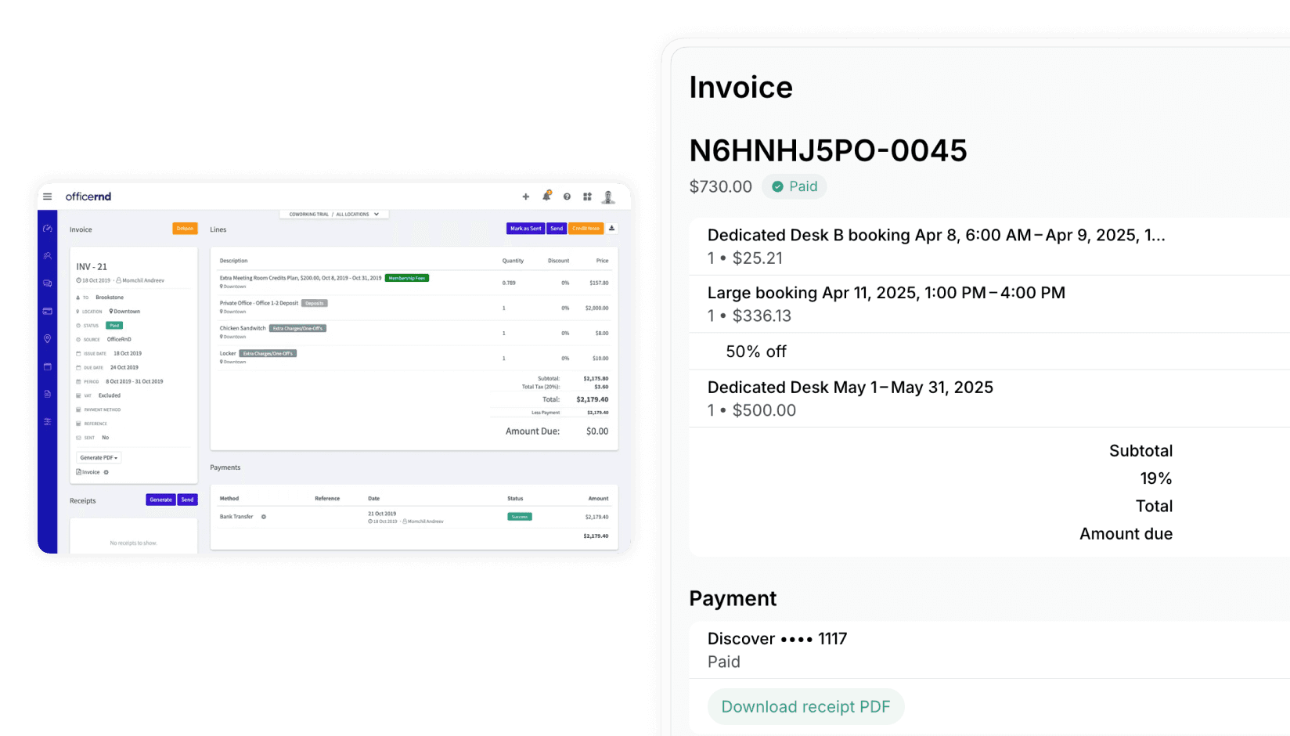Open the dashboard speedometer icon in sidebar

tap(46, 228)
